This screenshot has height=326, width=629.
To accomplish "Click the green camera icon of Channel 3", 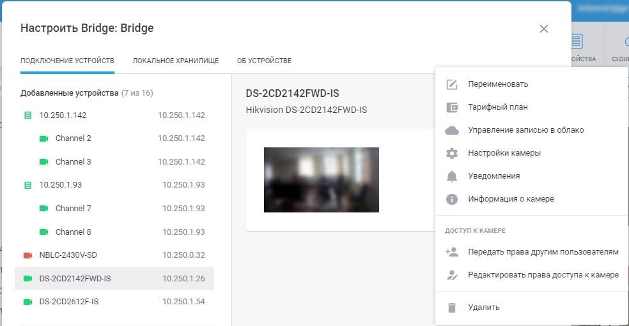I will tap(43, 162).
